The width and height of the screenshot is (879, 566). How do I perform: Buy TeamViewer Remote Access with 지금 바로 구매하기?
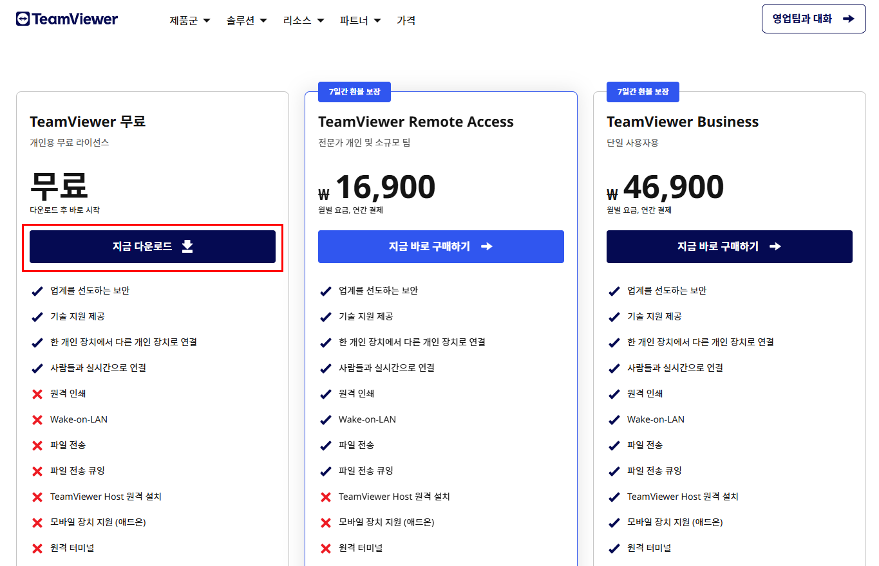tap(441, 246)
